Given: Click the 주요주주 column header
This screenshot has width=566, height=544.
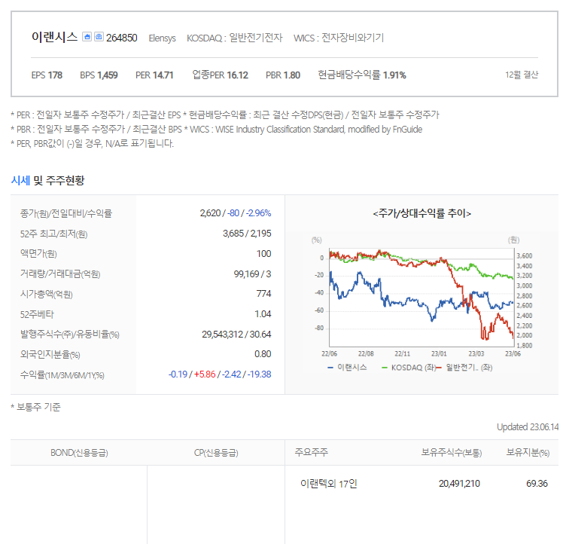Looking at the screenshot, I should [311, 452].
